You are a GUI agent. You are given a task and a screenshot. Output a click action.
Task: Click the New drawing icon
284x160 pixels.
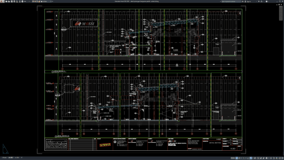[x=6, y=1]
